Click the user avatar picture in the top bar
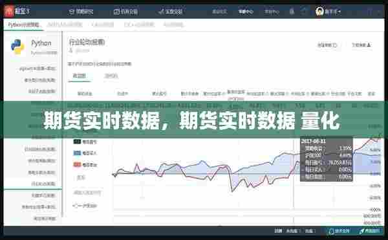The height and width of the screenshot is (240, 388). (319, 11)
